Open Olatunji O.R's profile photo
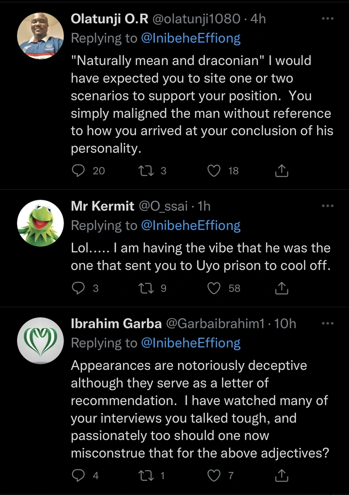The image size is (349, 495). tap(40, 36)
